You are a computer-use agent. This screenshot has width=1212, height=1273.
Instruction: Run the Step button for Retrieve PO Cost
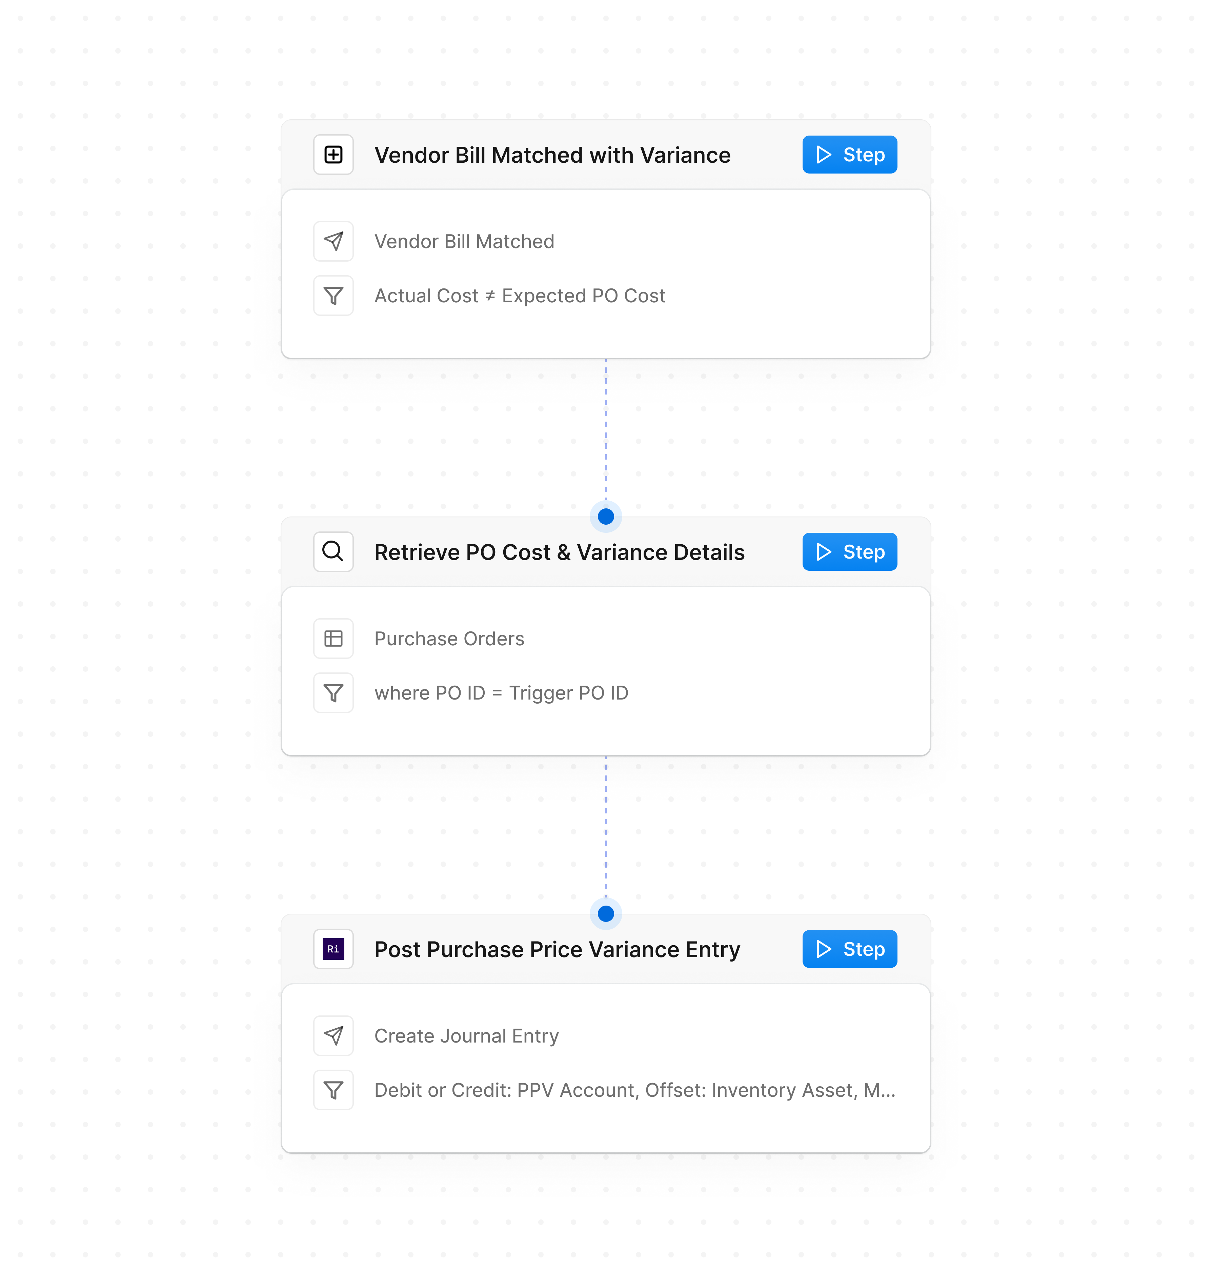tap(849, 552)
